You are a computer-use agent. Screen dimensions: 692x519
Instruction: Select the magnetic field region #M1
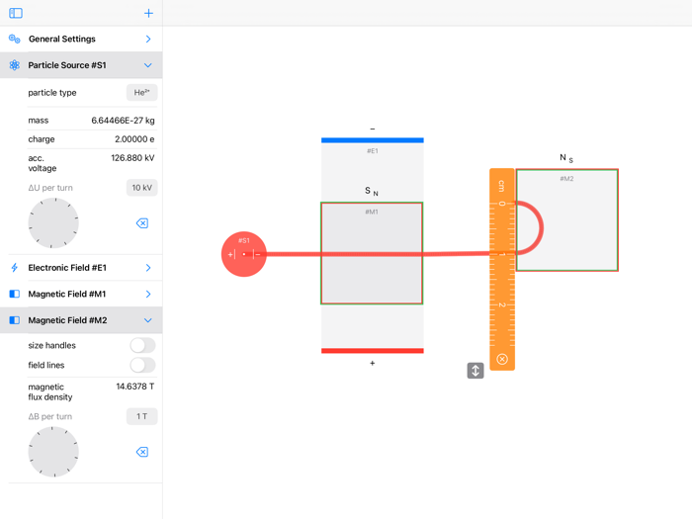(x=372, y=253)
